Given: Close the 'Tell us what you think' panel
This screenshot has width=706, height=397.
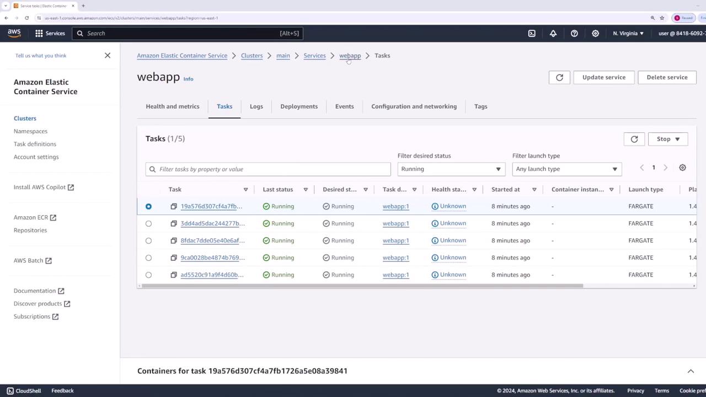Looking at the screenshot, I should pos(108,55).
